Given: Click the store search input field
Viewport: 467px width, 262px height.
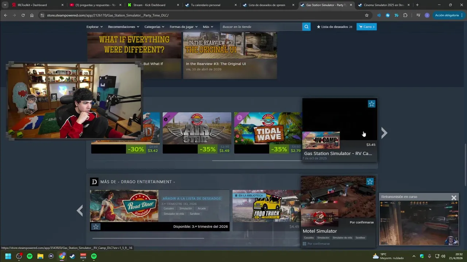Looking at the screenshot, I should [261, 27].
